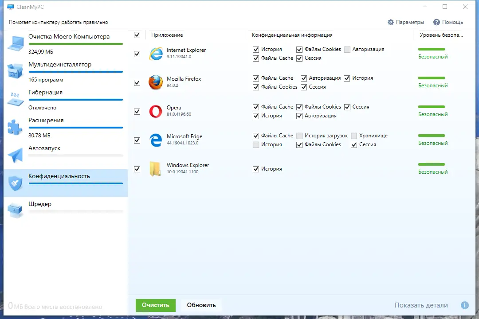Click the Windows Explorer folder icon
This screenshot has width=479, height=319.
pos(156,169)
